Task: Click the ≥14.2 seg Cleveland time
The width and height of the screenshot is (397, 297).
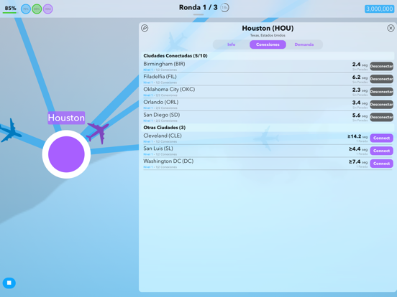Action: [357, 136]
